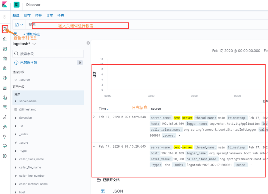Screen dimensions: 268x194
Task: Select host field in list
Action: coord(22,192)
